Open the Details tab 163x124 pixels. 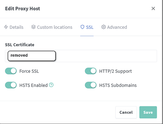14,27
